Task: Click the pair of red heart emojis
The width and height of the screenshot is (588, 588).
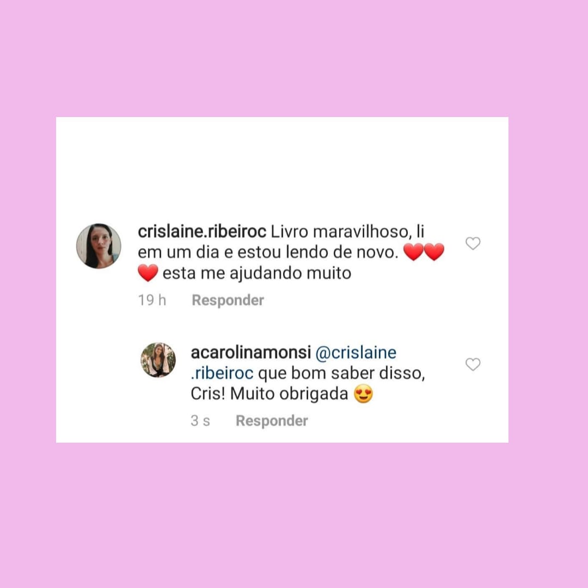Action: pos(424,252)
